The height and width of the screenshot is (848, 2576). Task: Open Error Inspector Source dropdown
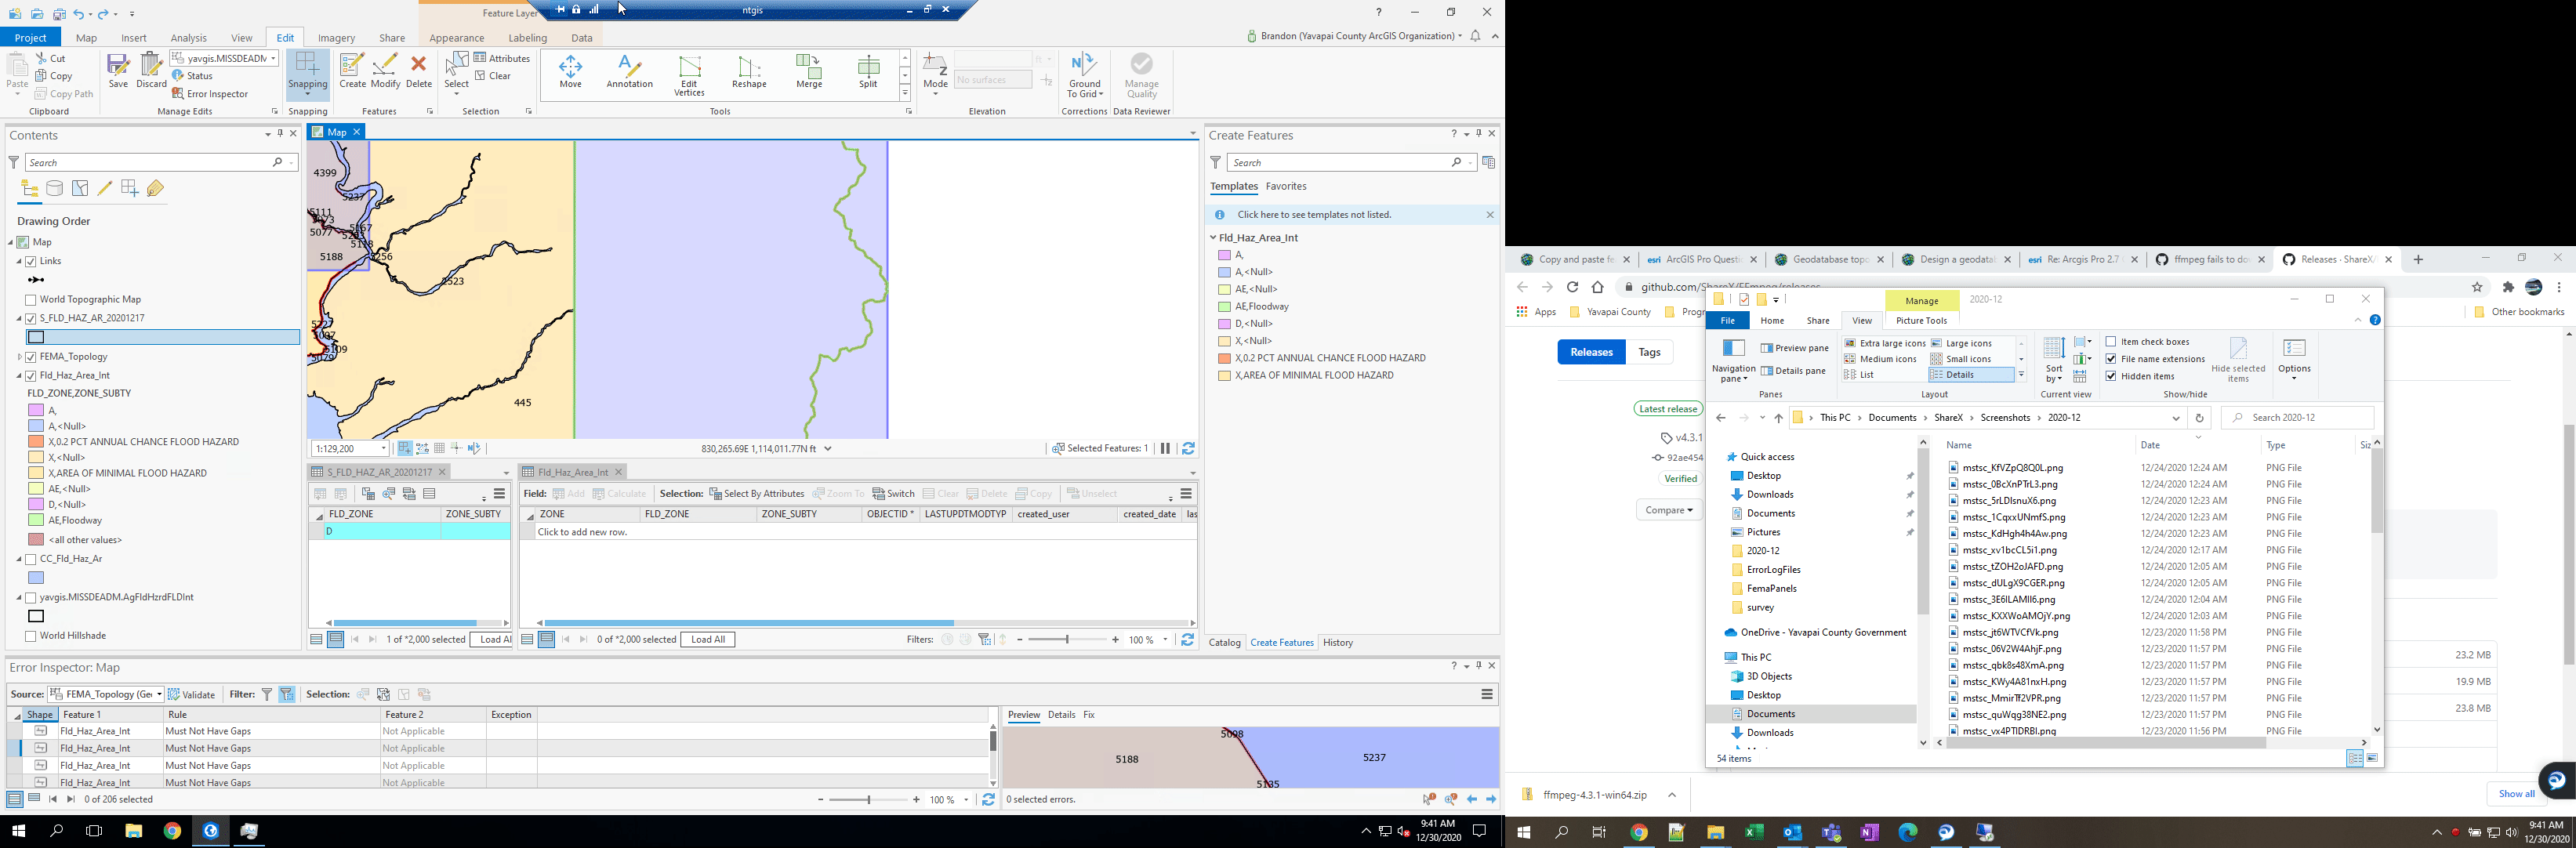(x=158, y=694)
